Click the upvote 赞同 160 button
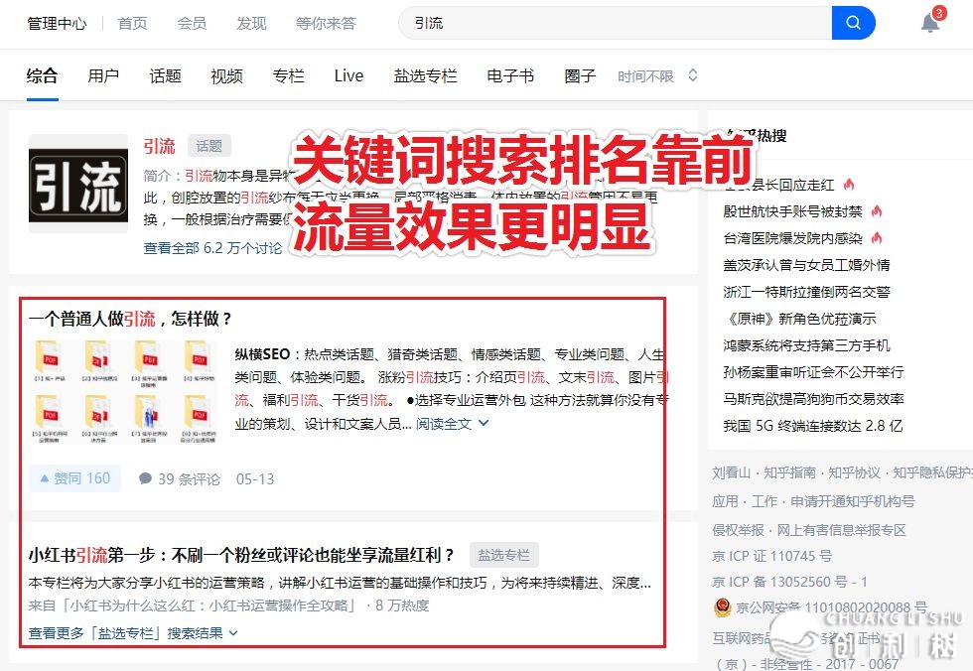973x671 pixels. (x=75, y=478)
